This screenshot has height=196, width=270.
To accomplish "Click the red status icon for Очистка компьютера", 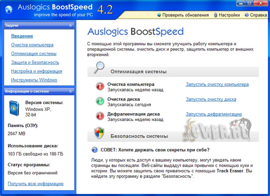I will coord(100,86).
